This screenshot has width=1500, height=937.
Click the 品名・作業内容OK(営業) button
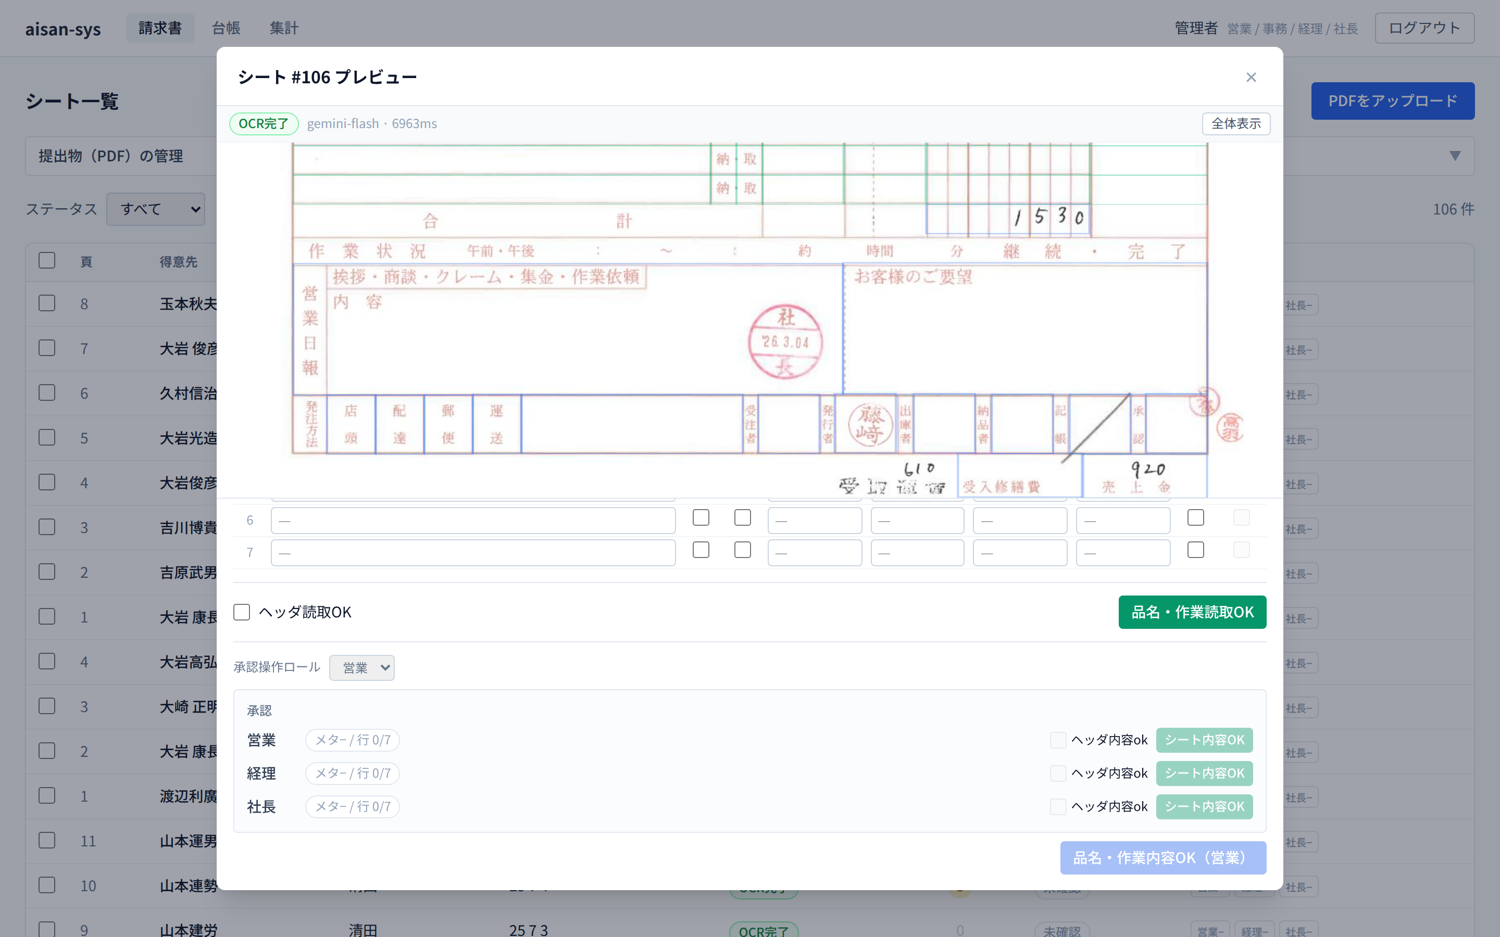click(1163, 858)
